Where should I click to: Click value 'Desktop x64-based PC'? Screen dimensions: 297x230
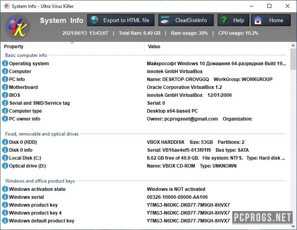click(x=172, y=111)
